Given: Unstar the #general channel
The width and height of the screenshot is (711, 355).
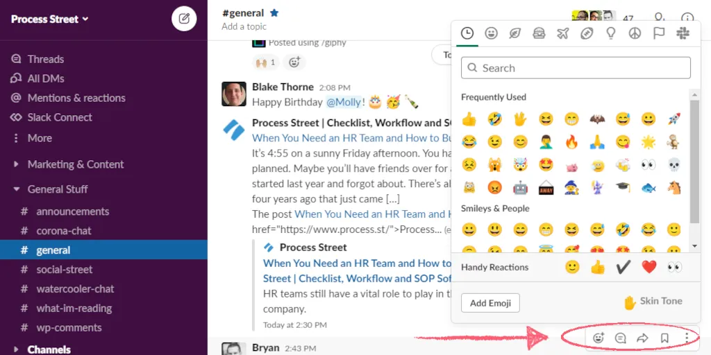Looking at the screenshot, I should [274, 13].
